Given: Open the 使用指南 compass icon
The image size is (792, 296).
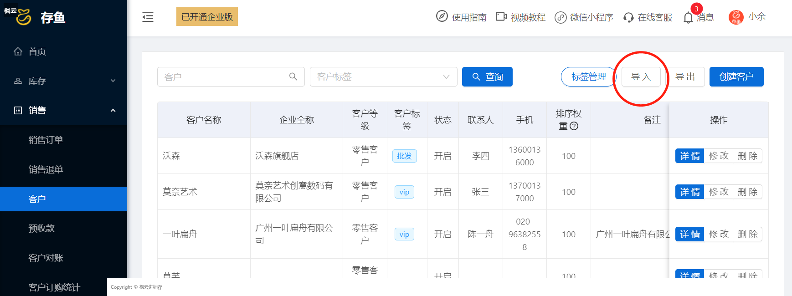Looking at the screenshot, I should point(442,16).
